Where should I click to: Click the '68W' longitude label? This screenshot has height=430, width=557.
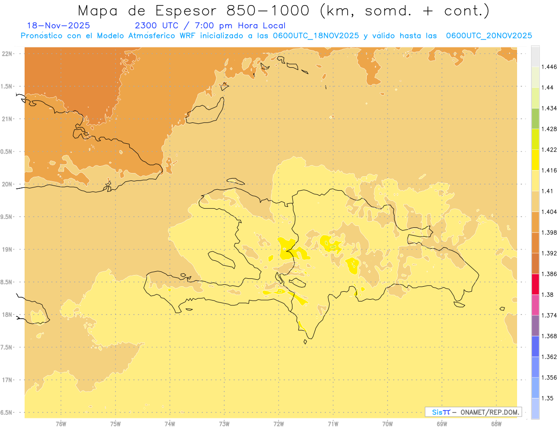(496, 424)
